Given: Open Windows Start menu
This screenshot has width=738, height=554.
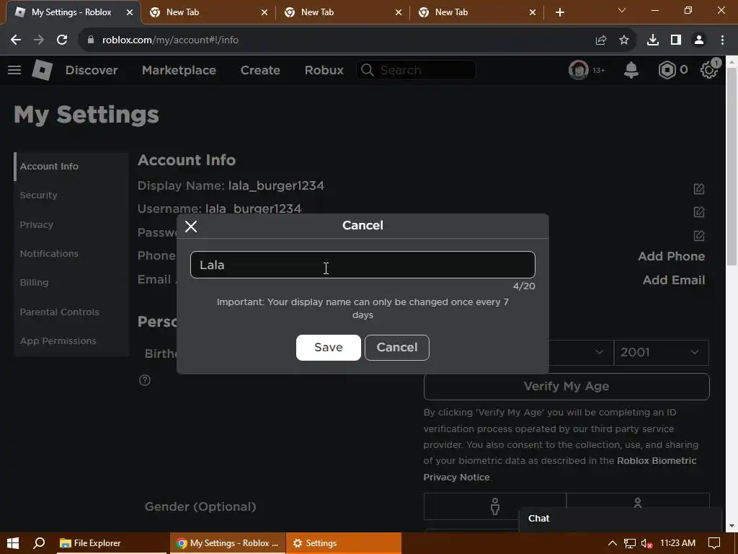Looking at the screenshot, I should (x=13, y=543).
